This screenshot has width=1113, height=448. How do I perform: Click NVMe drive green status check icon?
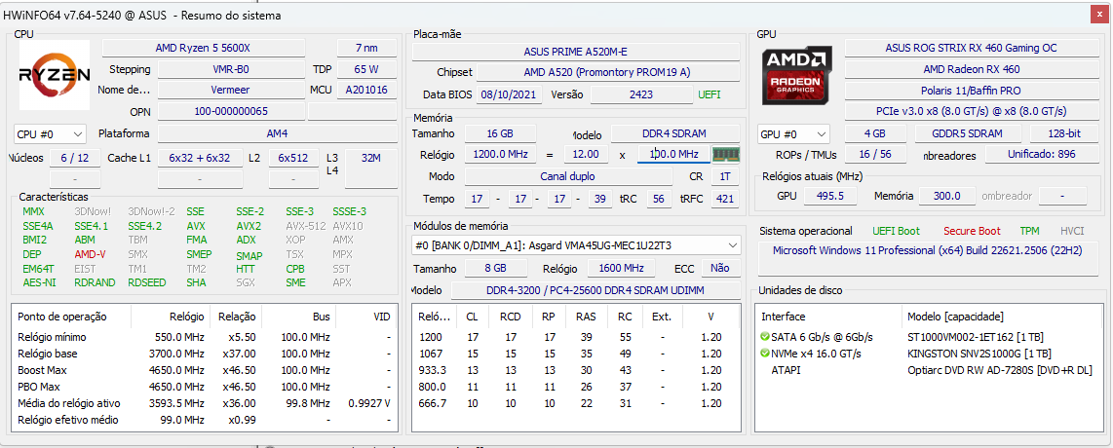pyautogui.click(x=764, y=353)
